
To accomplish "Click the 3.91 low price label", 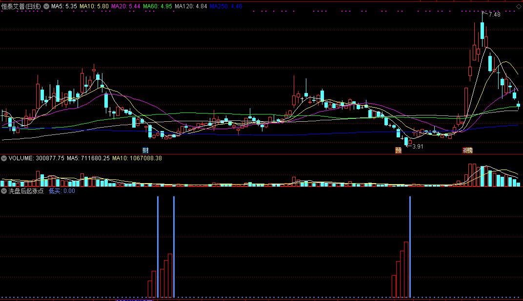I will click(x=418, y=147).
